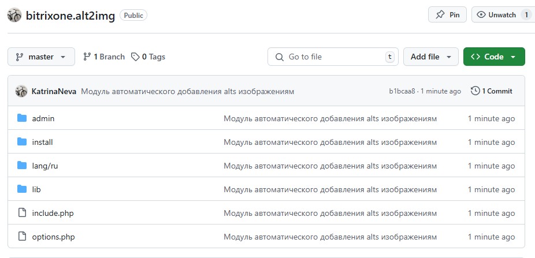The image size is (535, 258).
Task: Open the lib folder
Action: (36, 189)
